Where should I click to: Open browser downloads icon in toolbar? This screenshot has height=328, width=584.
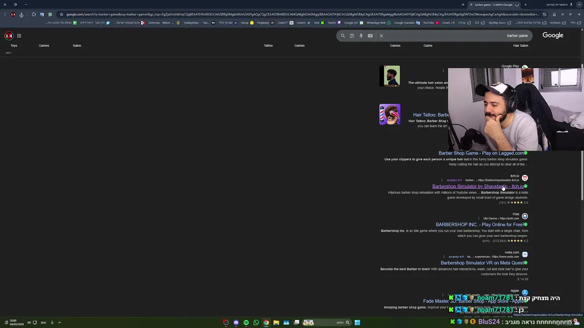[21, 14]
